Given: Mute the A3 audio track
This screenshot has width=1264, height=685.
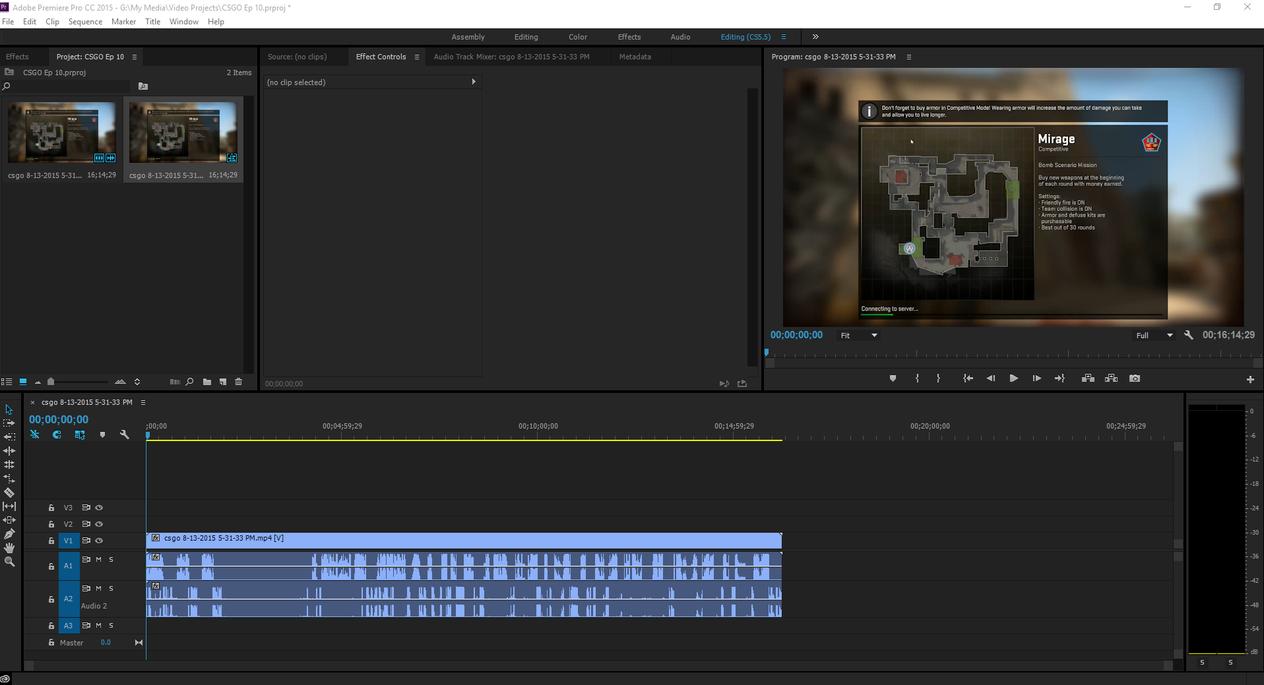Looking at the screenshot, I should [99, 625].
